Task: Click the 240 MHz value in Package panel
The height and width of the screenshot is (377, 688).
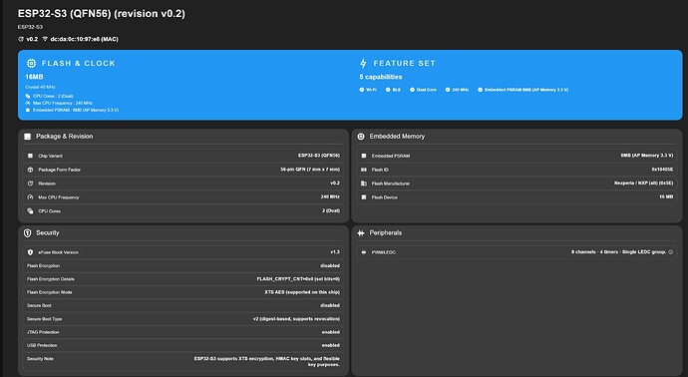Action: [x=330, y=197]
